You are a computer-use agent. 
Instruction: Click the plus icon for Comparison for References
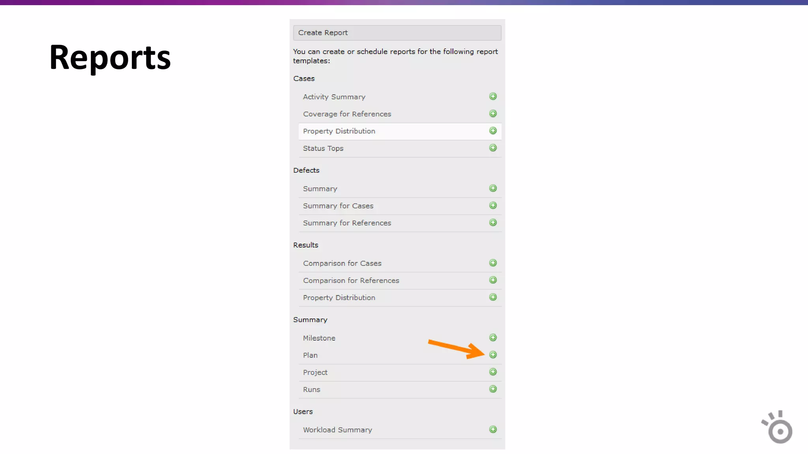pyautogui.click(x=493, y=280)
